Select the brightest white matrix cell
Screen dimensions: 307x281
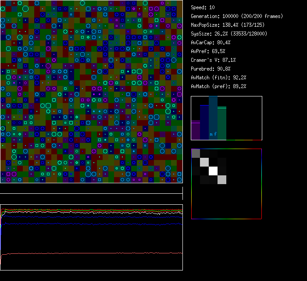click(x=213, y=171)
